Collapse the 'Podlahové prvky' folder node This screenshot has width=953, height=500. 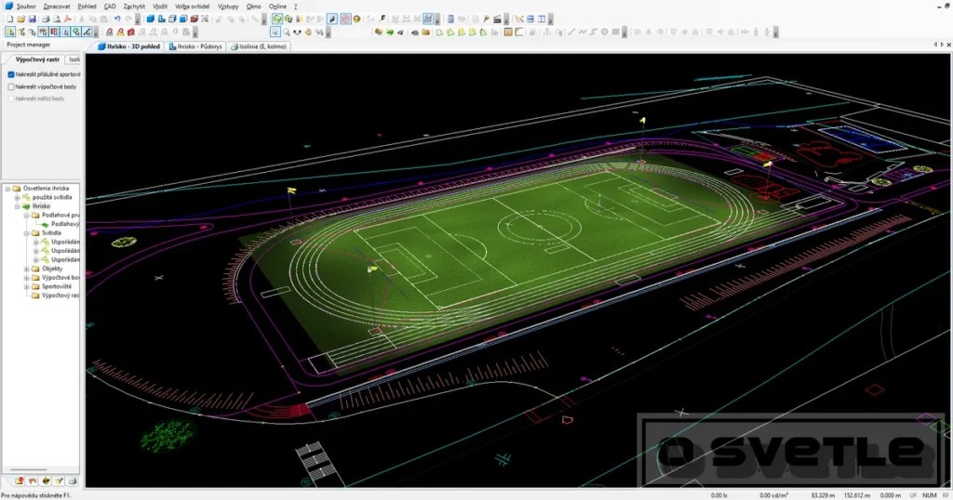[x=26, y=216]
